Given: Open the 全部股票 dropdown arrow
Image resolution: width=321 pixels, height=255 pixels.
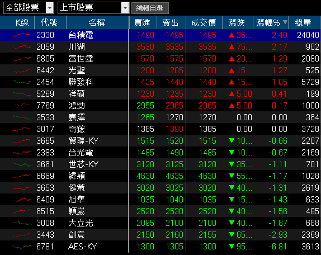Looking at the screenshot, I should 50,8.
